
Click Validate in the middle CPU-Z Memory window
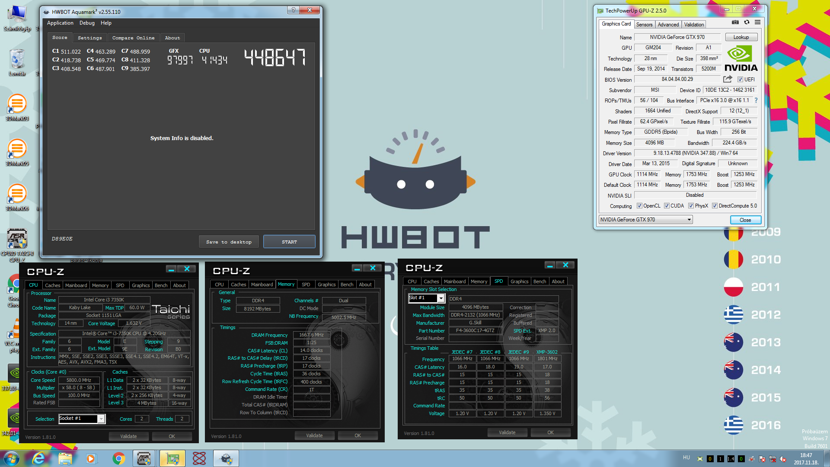[x=314, y=435]
